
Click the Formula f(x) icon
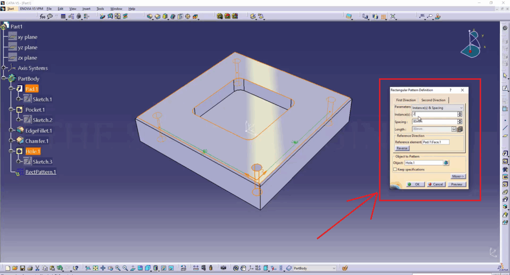[43, 16]
